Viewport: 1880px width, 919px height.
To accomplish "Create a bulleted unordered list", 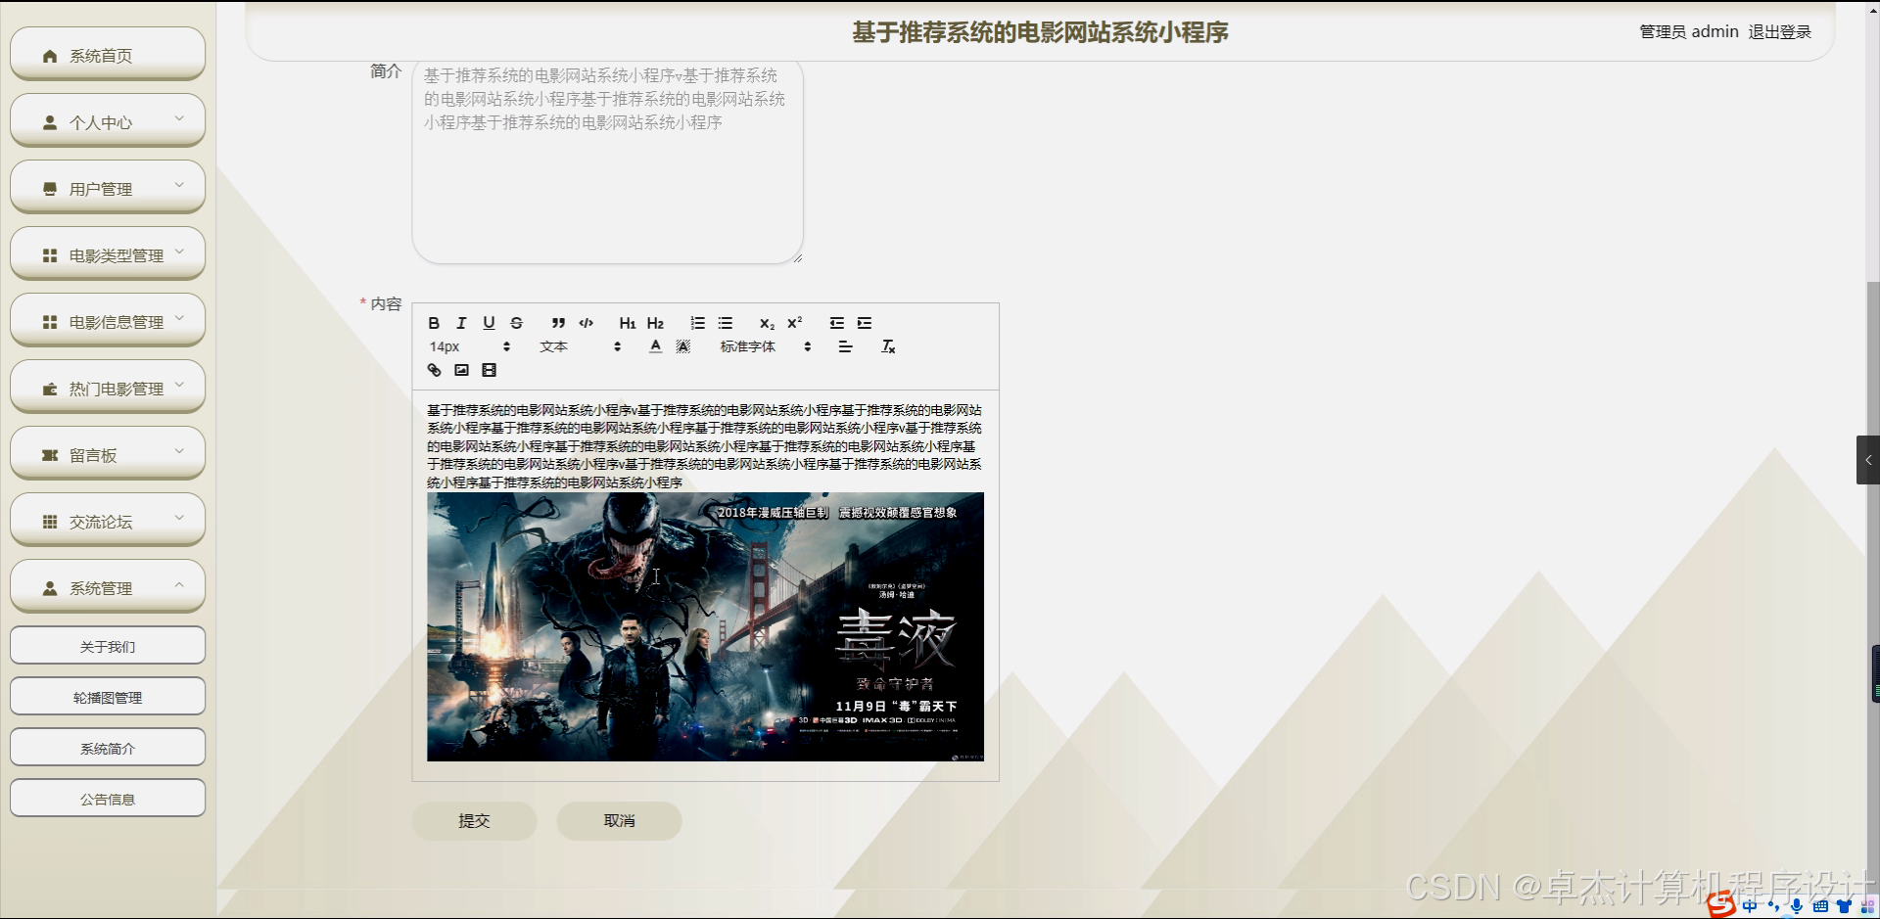I will coord(725,323).
